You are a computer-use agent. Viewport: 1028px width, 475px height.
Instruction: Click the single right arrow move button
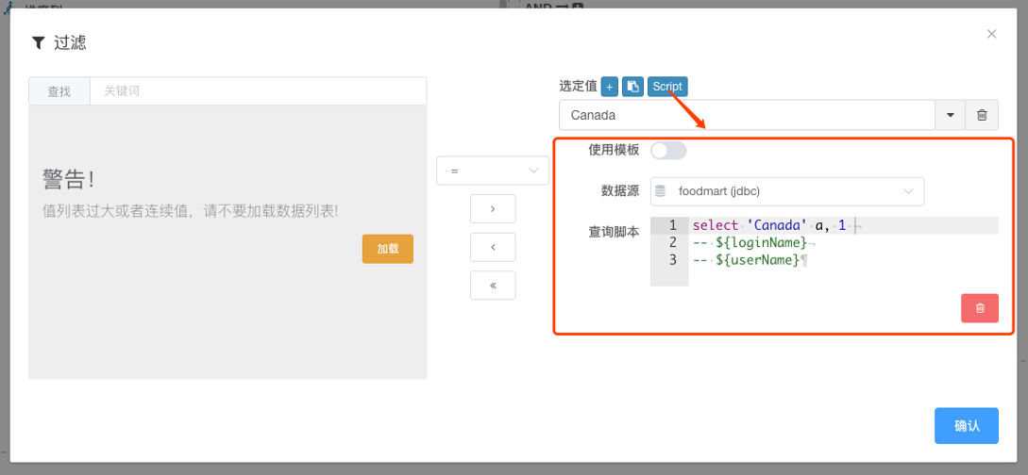[x=493, y=208]
